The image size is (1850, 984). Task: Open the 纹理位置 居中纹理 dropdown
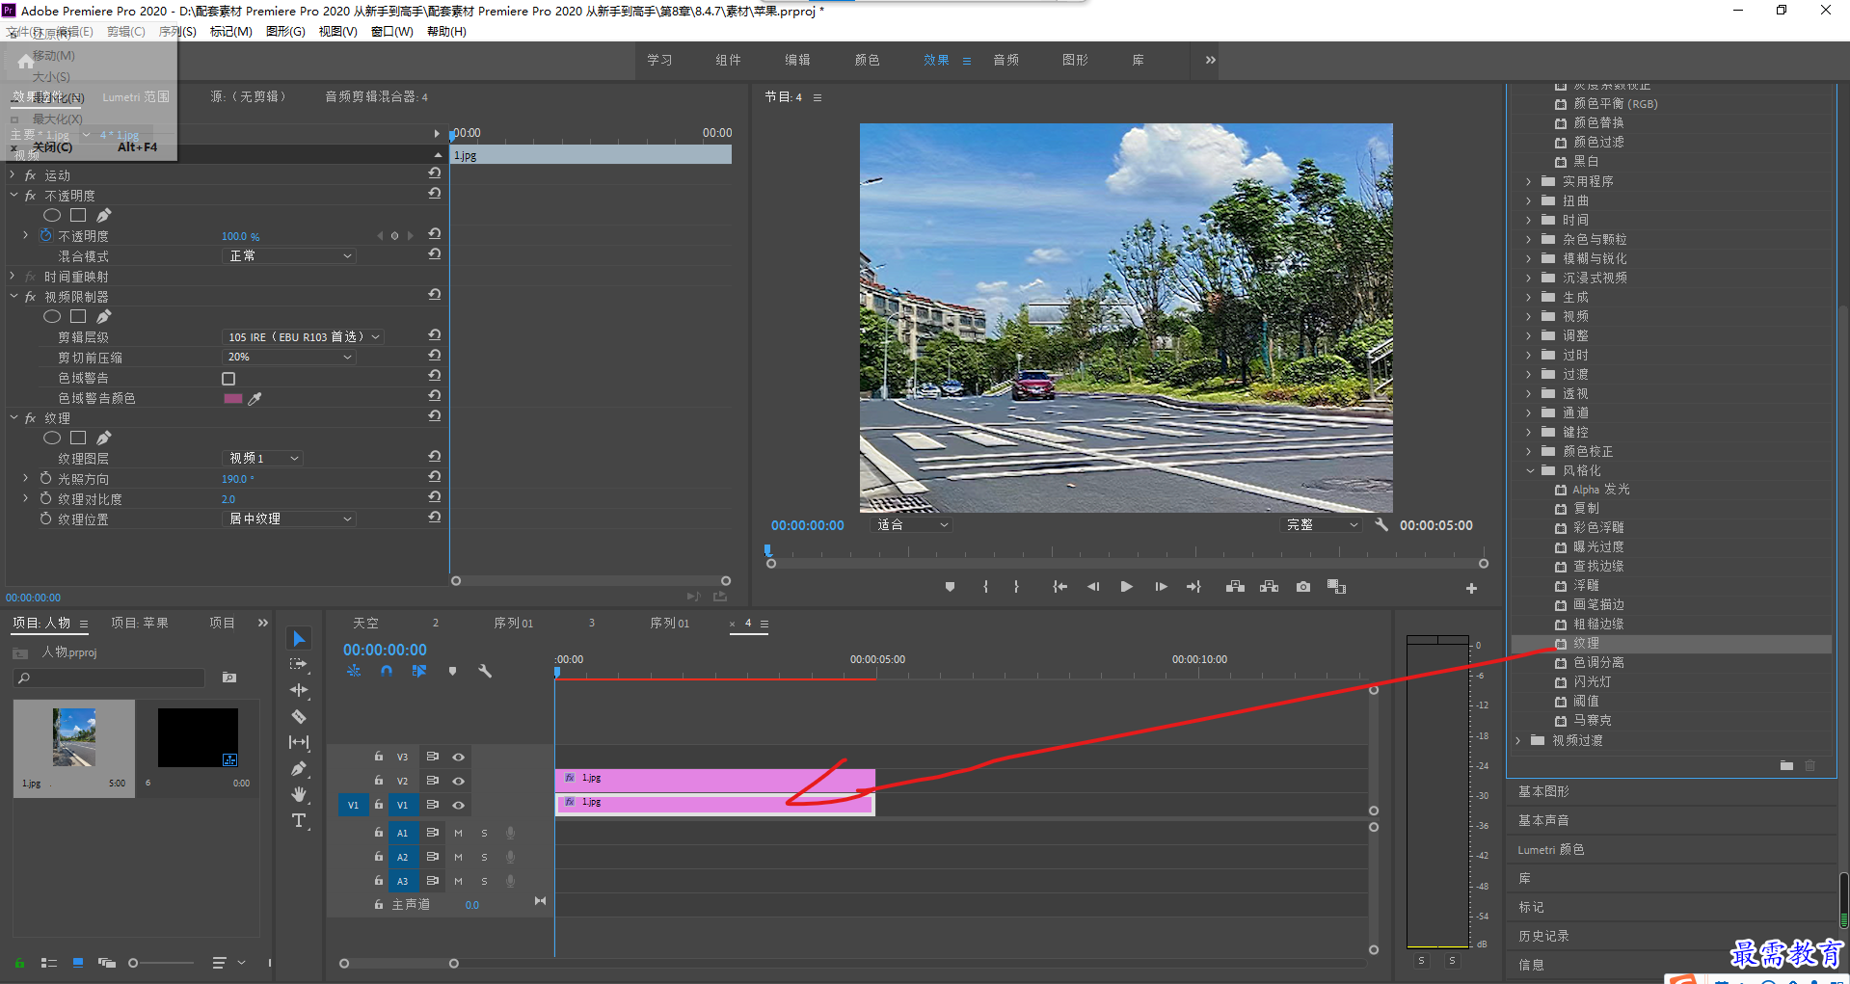coord(289,519)
